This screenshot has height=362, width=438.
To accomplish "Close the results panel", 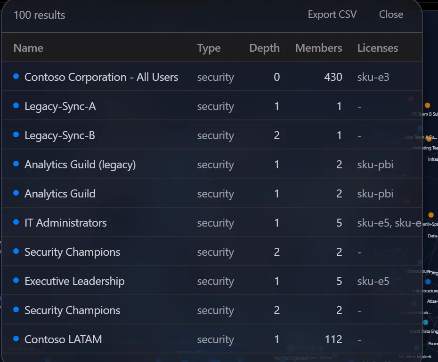I will [x=391, y=15].
